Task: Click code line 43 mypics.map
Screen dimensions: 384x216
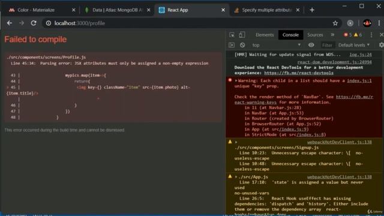Action: 85,75
